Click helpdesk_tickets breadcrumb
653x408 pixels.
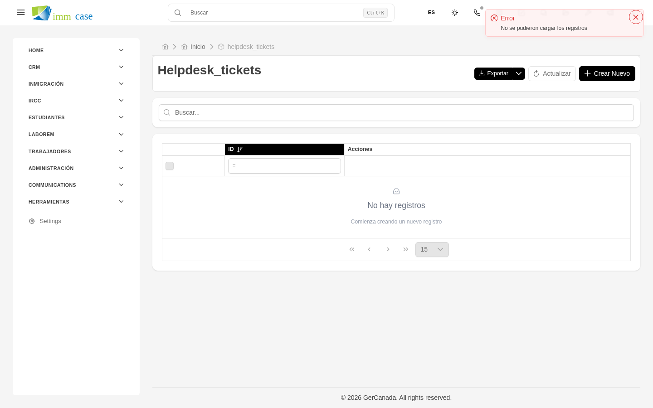[x=246, y=47]
